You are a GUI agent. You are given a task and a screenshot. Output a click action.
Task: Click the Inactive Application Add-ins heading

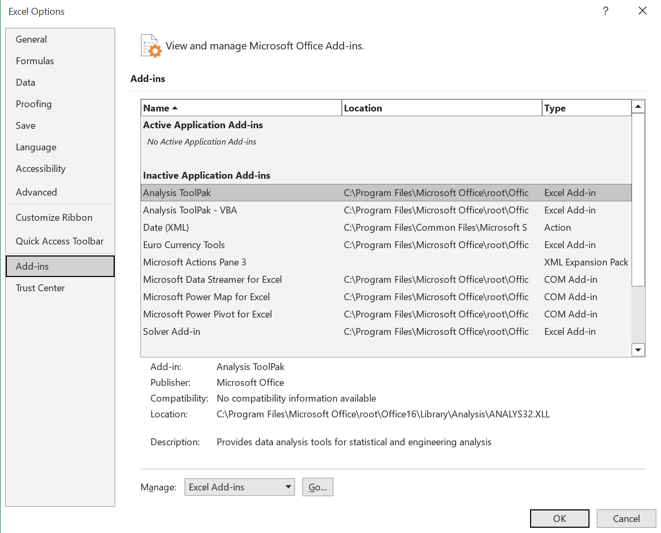207,176
